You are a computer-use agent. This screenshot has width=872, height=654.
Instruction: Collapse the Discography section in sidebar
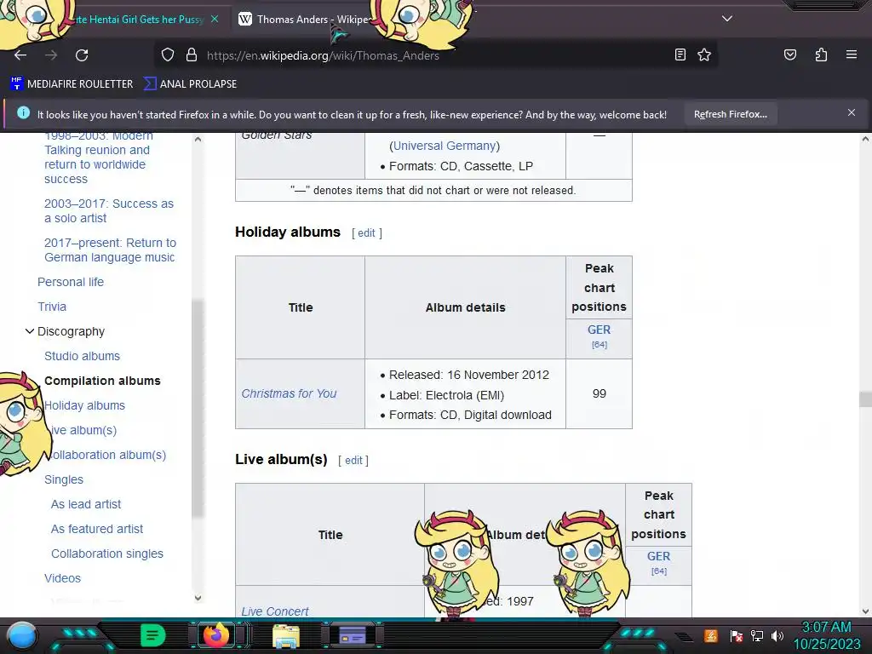[30, 331]
